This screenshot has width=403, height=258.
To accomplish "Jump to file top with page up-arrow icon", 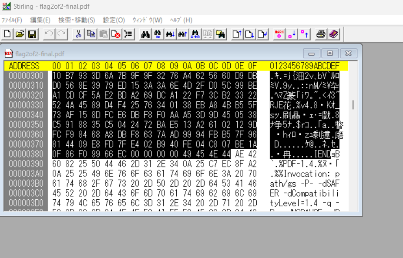I will (x=237, y=34).
